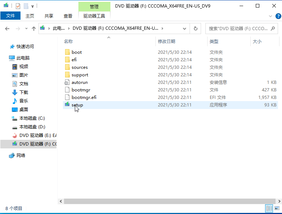This screenshot has height=214, width=282.
Task: Open the 驱动器工具 ribbon tab
Action: pos(94,16)
